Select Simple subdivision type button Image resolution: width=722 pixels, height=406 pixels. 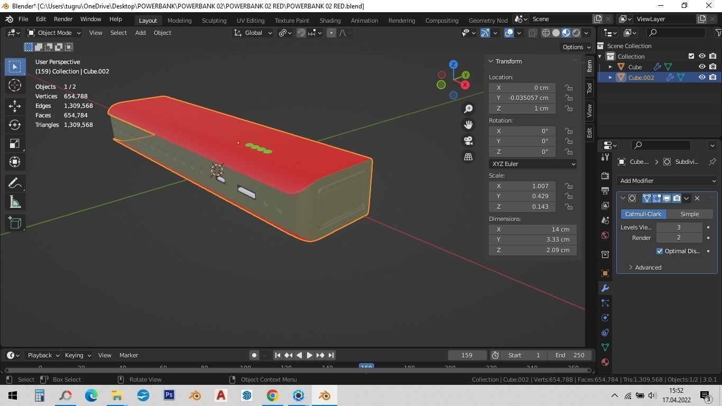click(689, 214)
